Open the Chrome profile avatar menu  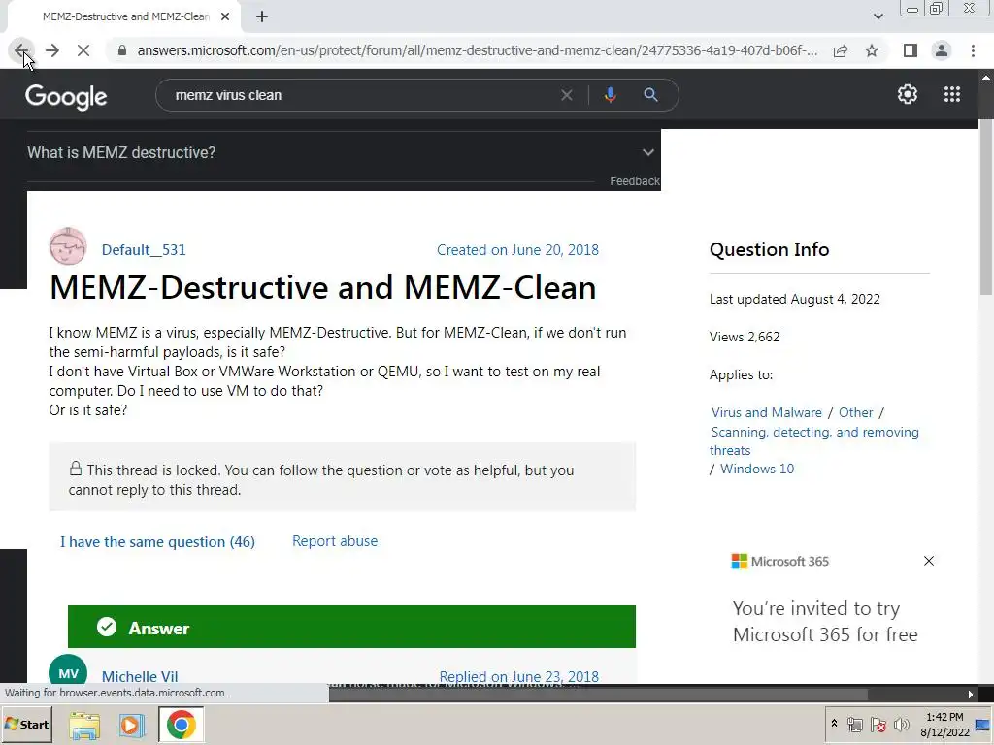coord(942,50)
